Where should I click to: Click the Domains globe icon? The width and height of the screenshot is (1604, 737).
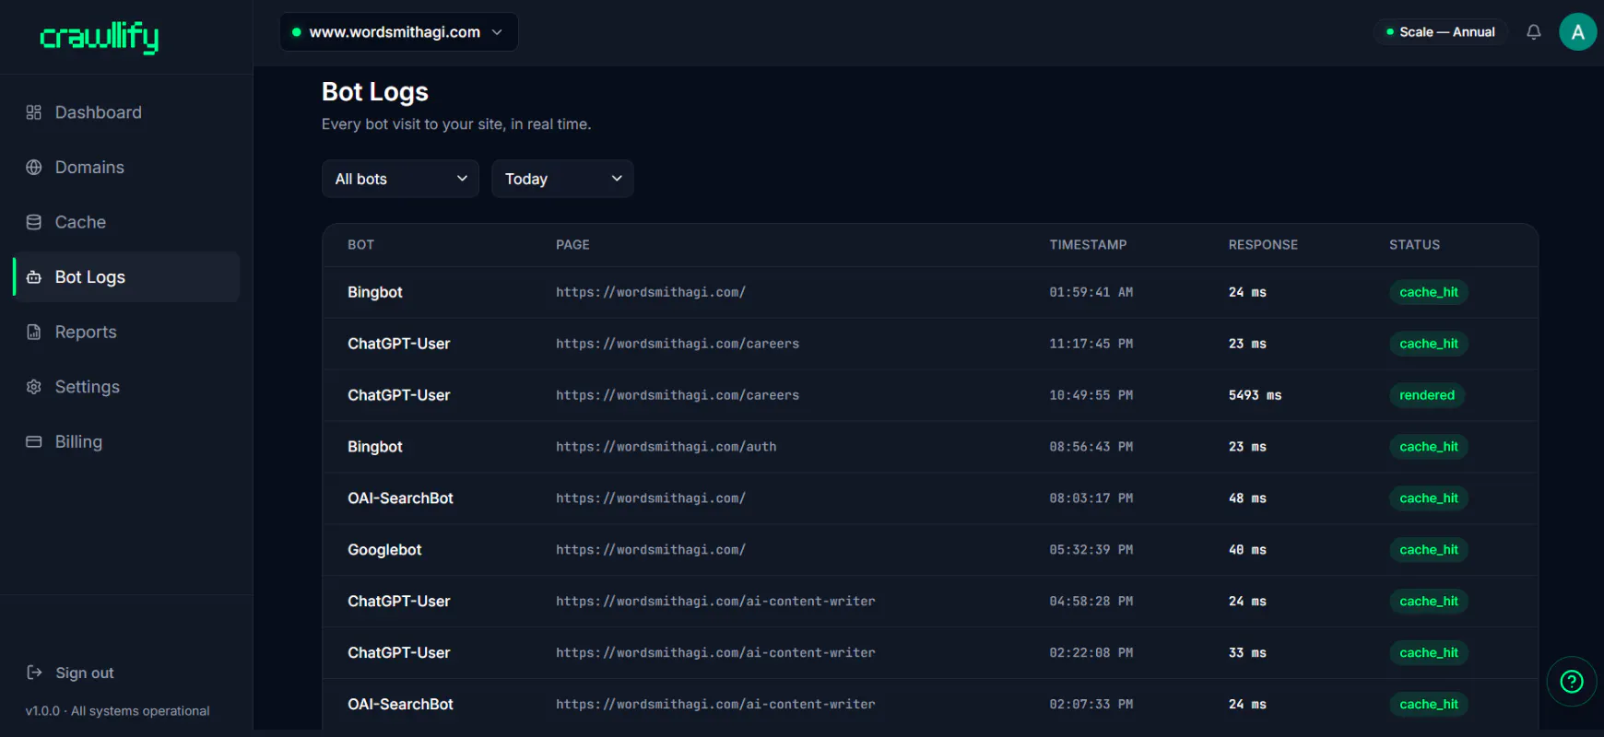coord(34,168)
